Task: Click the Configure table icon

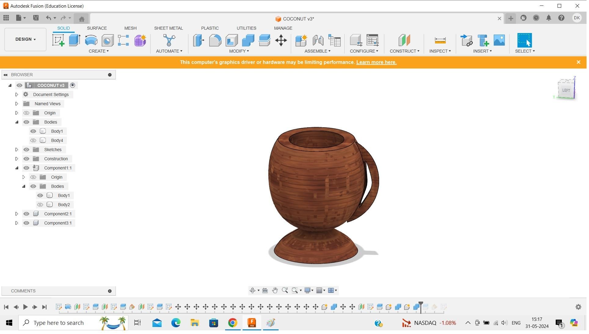Action: pos(373,40)
